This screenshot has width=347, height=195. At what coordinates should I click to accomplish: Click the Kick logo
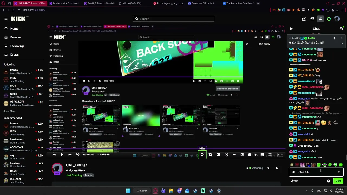click(x=20, y=19)
